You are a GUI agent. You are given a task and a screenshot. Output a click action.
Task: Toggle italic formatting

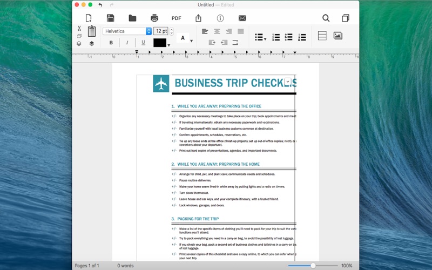[127, 43]
